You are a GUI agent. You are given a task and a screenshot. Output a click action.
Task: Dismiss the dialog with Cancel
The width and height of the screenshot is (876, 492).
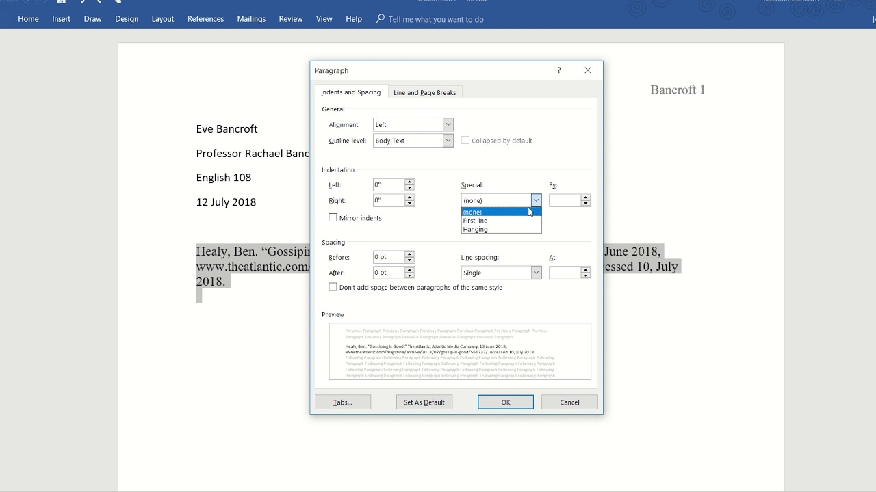pyautogui.click(x=569, y=402)
